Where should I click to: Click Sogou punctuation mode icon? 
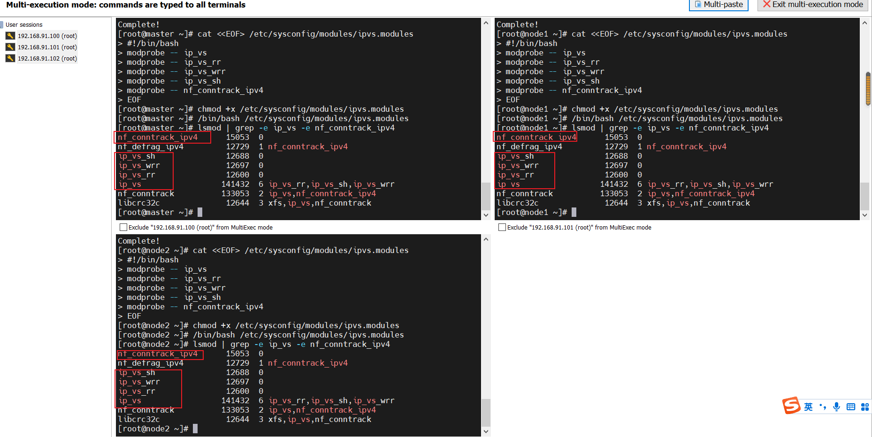click(823, 407)
